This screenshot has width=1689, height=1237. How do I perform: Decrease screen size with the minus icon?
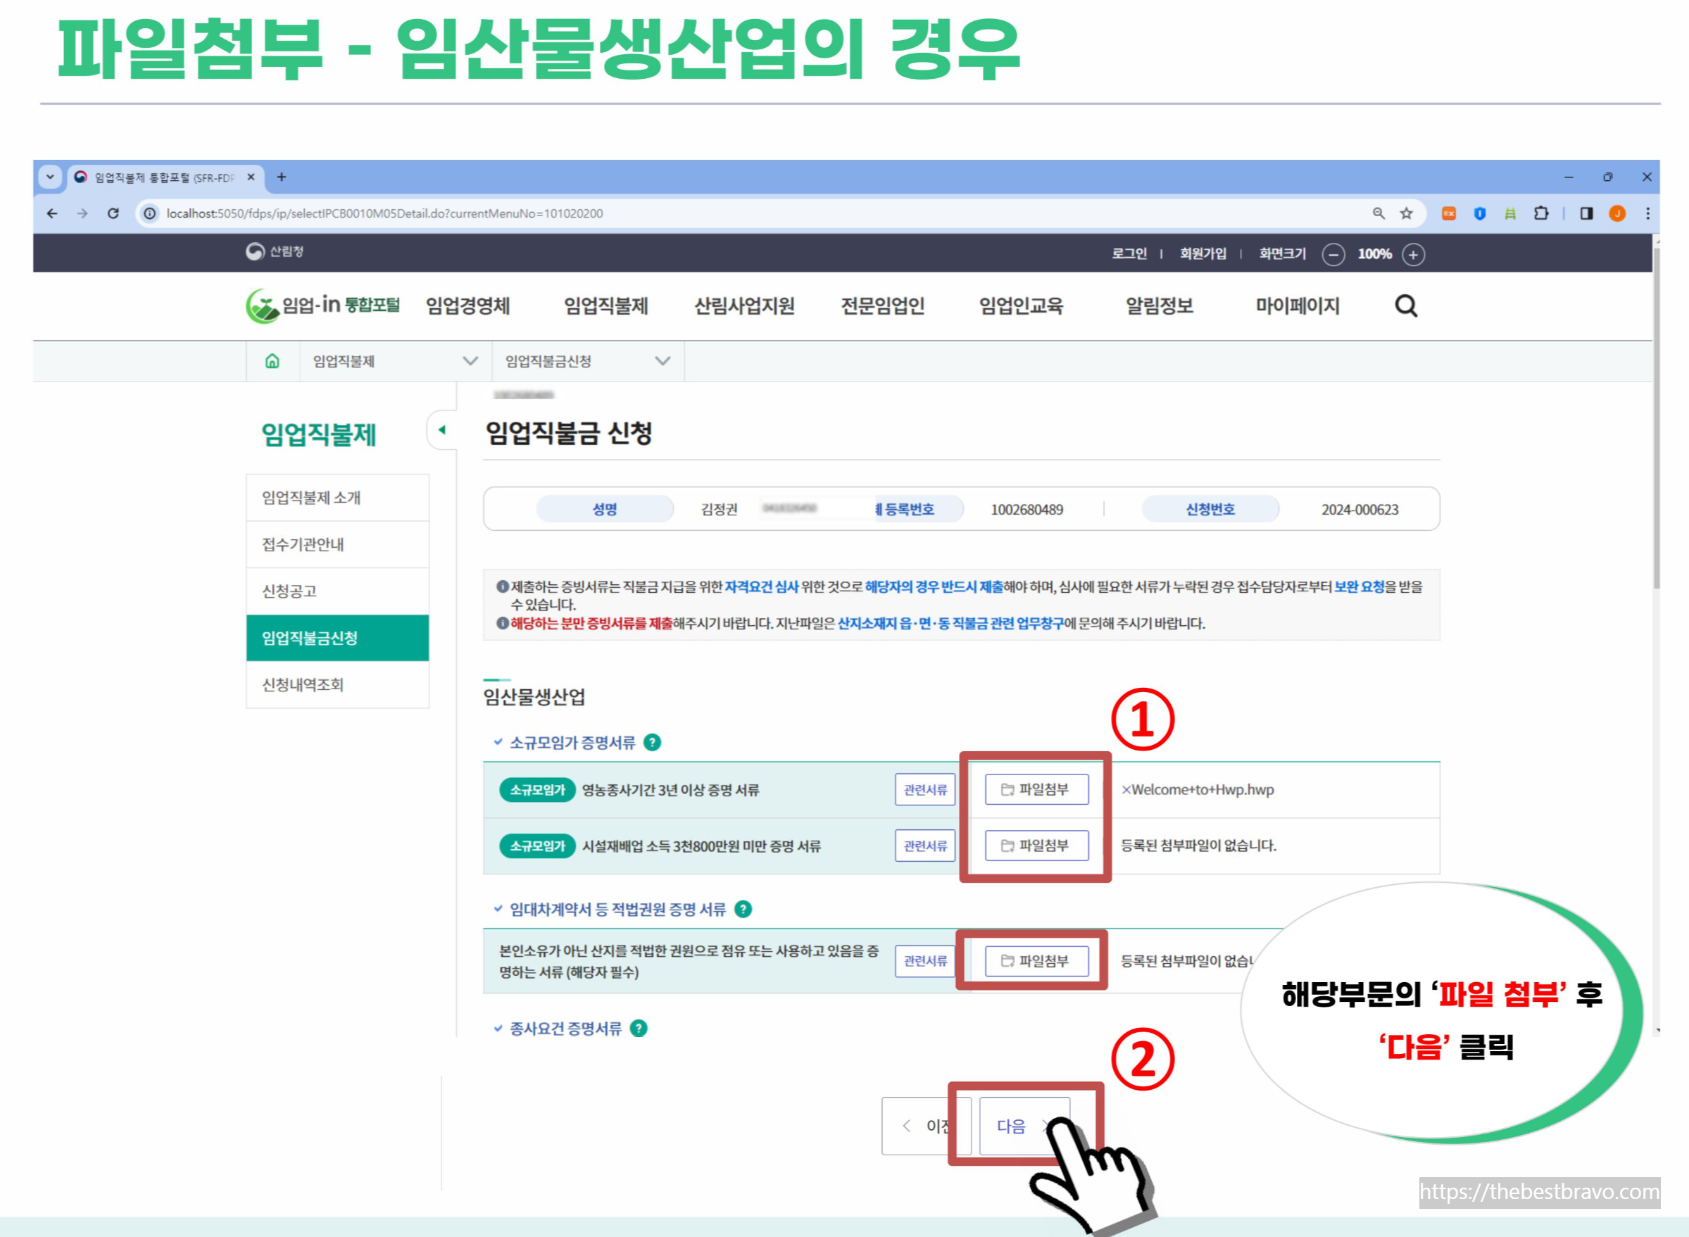click(x=1333, y=255)
